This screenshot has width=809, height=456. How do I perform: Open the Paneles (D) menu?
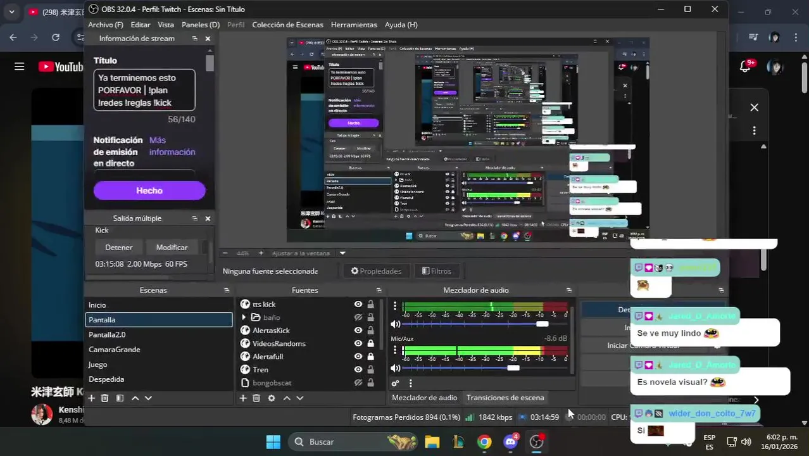pos(201,25)
